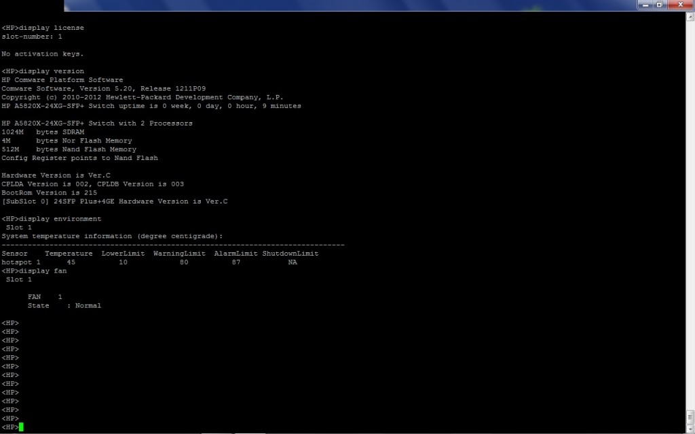
Task: Click shutdown limit value NA
Action: (293, 262)
